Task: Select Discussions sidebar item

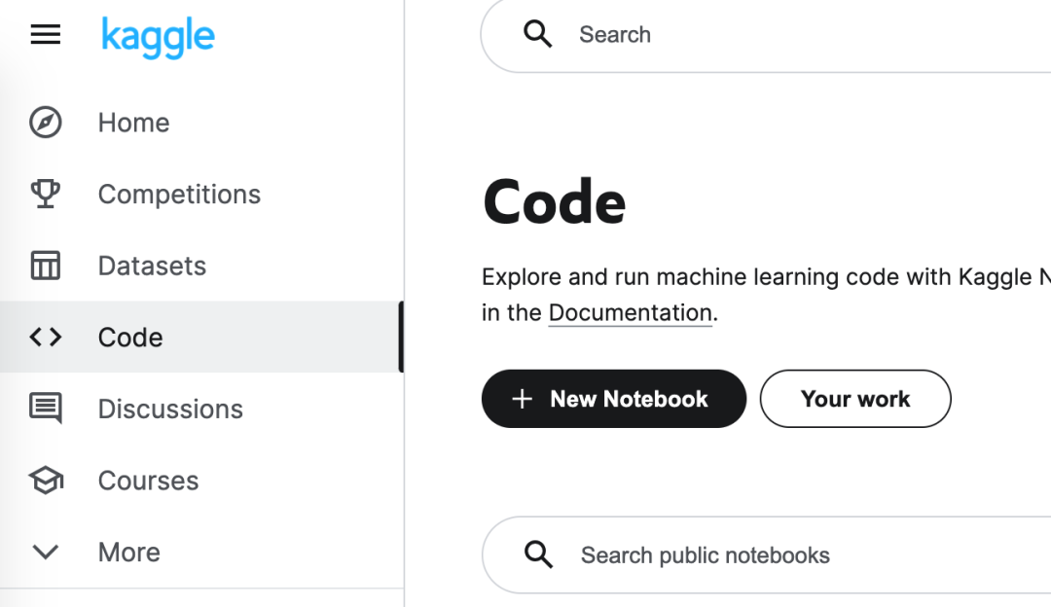Action: pyautogui.click(x=170, y=410)
